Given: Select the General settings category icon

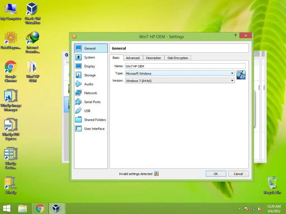Looking at the screenshot, I should (78, 48).
